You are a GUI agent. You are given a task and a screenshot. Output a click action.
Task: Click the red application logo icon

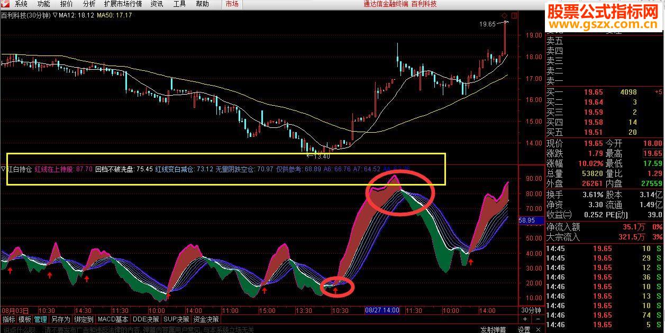pyautogui.click(x=5, y=4)
